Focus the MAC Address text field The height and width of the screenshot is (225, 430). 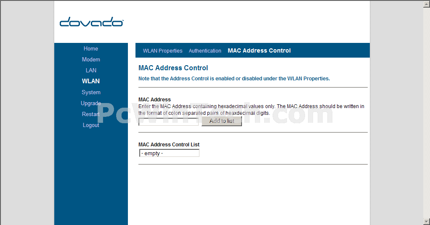[168, 122]
